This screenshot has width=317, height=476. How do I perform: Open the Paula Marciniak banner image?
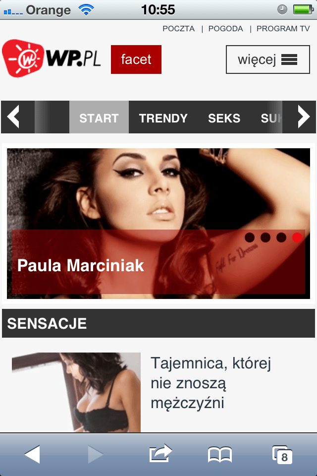[x=158, y=224]
